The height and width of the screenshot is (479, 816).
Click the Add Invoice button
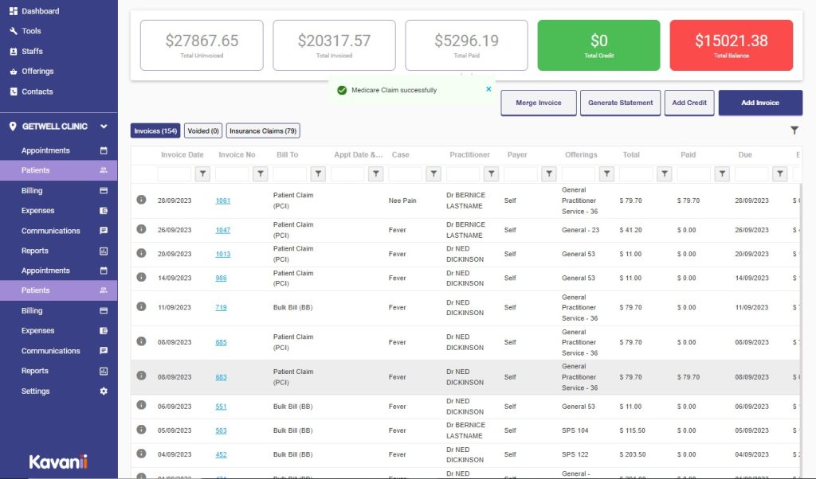[x=759, y=103]
